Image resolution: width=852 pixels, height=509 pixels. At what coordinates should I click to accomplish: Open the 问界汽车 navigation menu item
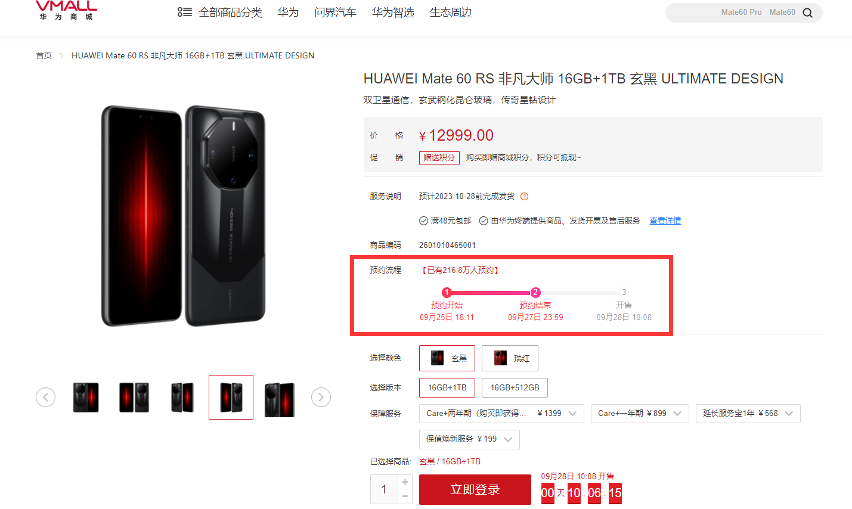point(335,13)
